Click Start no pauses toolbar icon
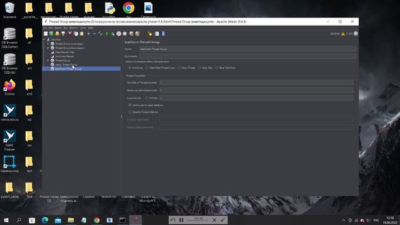This screenshot has height=225, width=400. [x=112, y=34]
